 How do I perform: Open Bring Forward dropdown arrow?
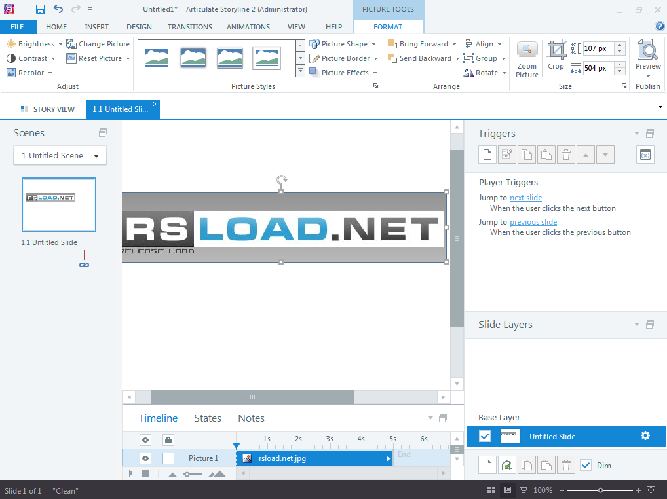454,44
